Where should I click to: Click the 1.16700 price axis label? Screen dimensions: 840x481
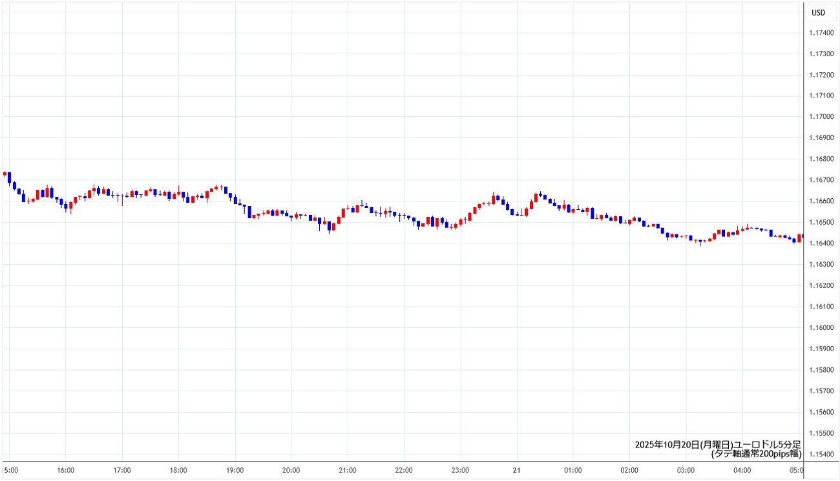click(822, 180)
